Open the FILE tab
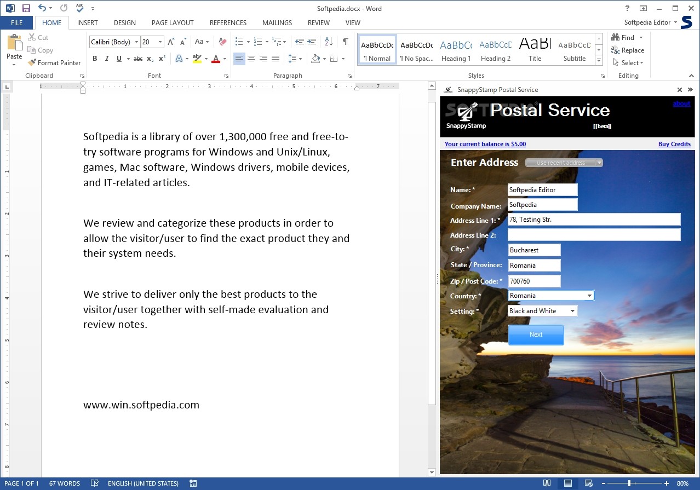The image size is (700, 490). (x=16, y=23)
